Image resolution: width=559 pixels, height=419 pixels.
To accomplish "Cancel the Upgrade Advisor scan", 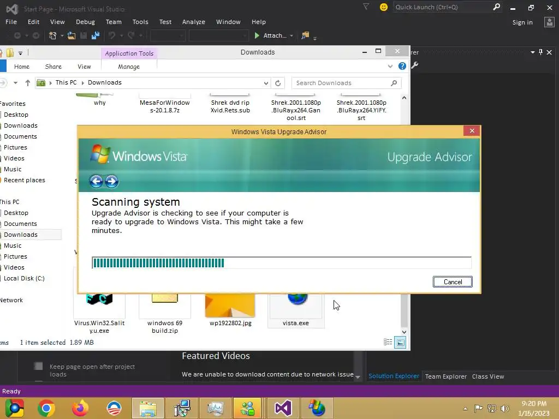I will [453, 282].
